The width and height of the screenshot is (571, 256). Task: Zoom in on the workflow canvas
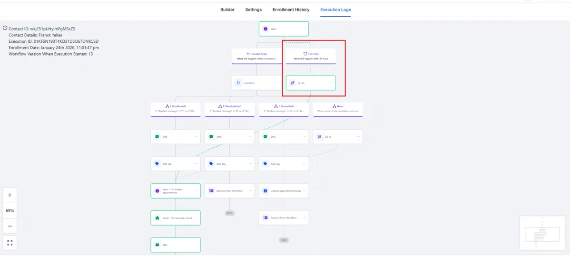10,195
